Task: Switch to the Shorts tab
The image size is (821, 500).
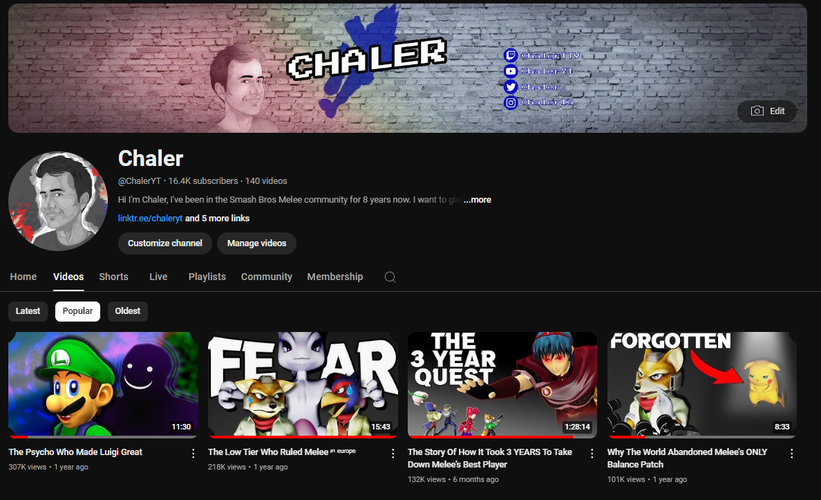Action: tap(113, 277)
